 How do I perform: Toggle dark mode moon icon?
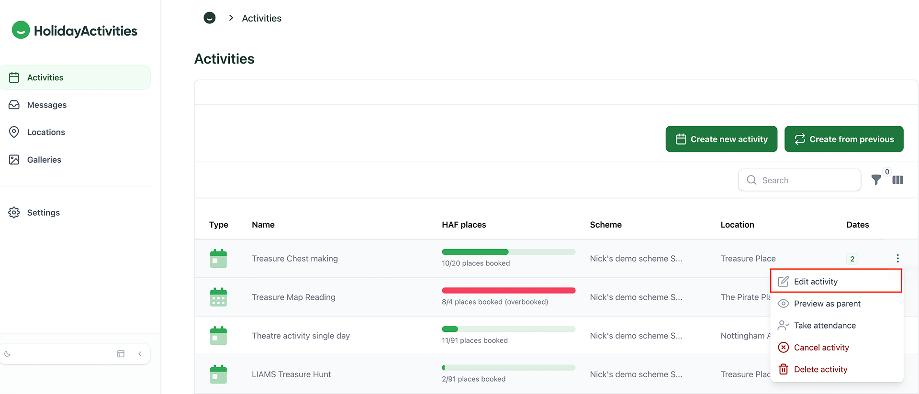(x=8, y=354)
